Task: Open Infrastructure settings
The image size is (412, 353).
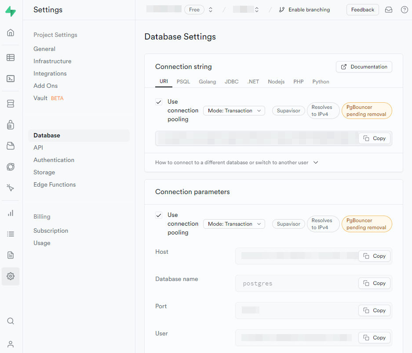Action: (52, 61)
